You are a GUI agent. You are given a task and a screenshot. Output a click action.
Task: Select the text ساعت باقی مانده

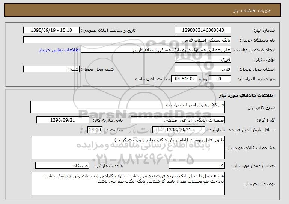tap(152, 79)
